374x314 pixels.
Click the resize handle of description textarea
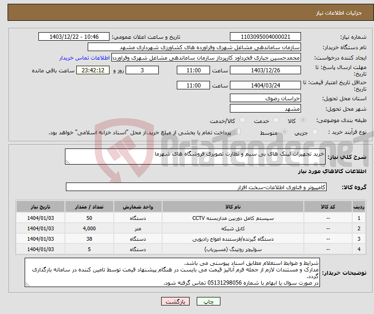[x=68, y=162]
